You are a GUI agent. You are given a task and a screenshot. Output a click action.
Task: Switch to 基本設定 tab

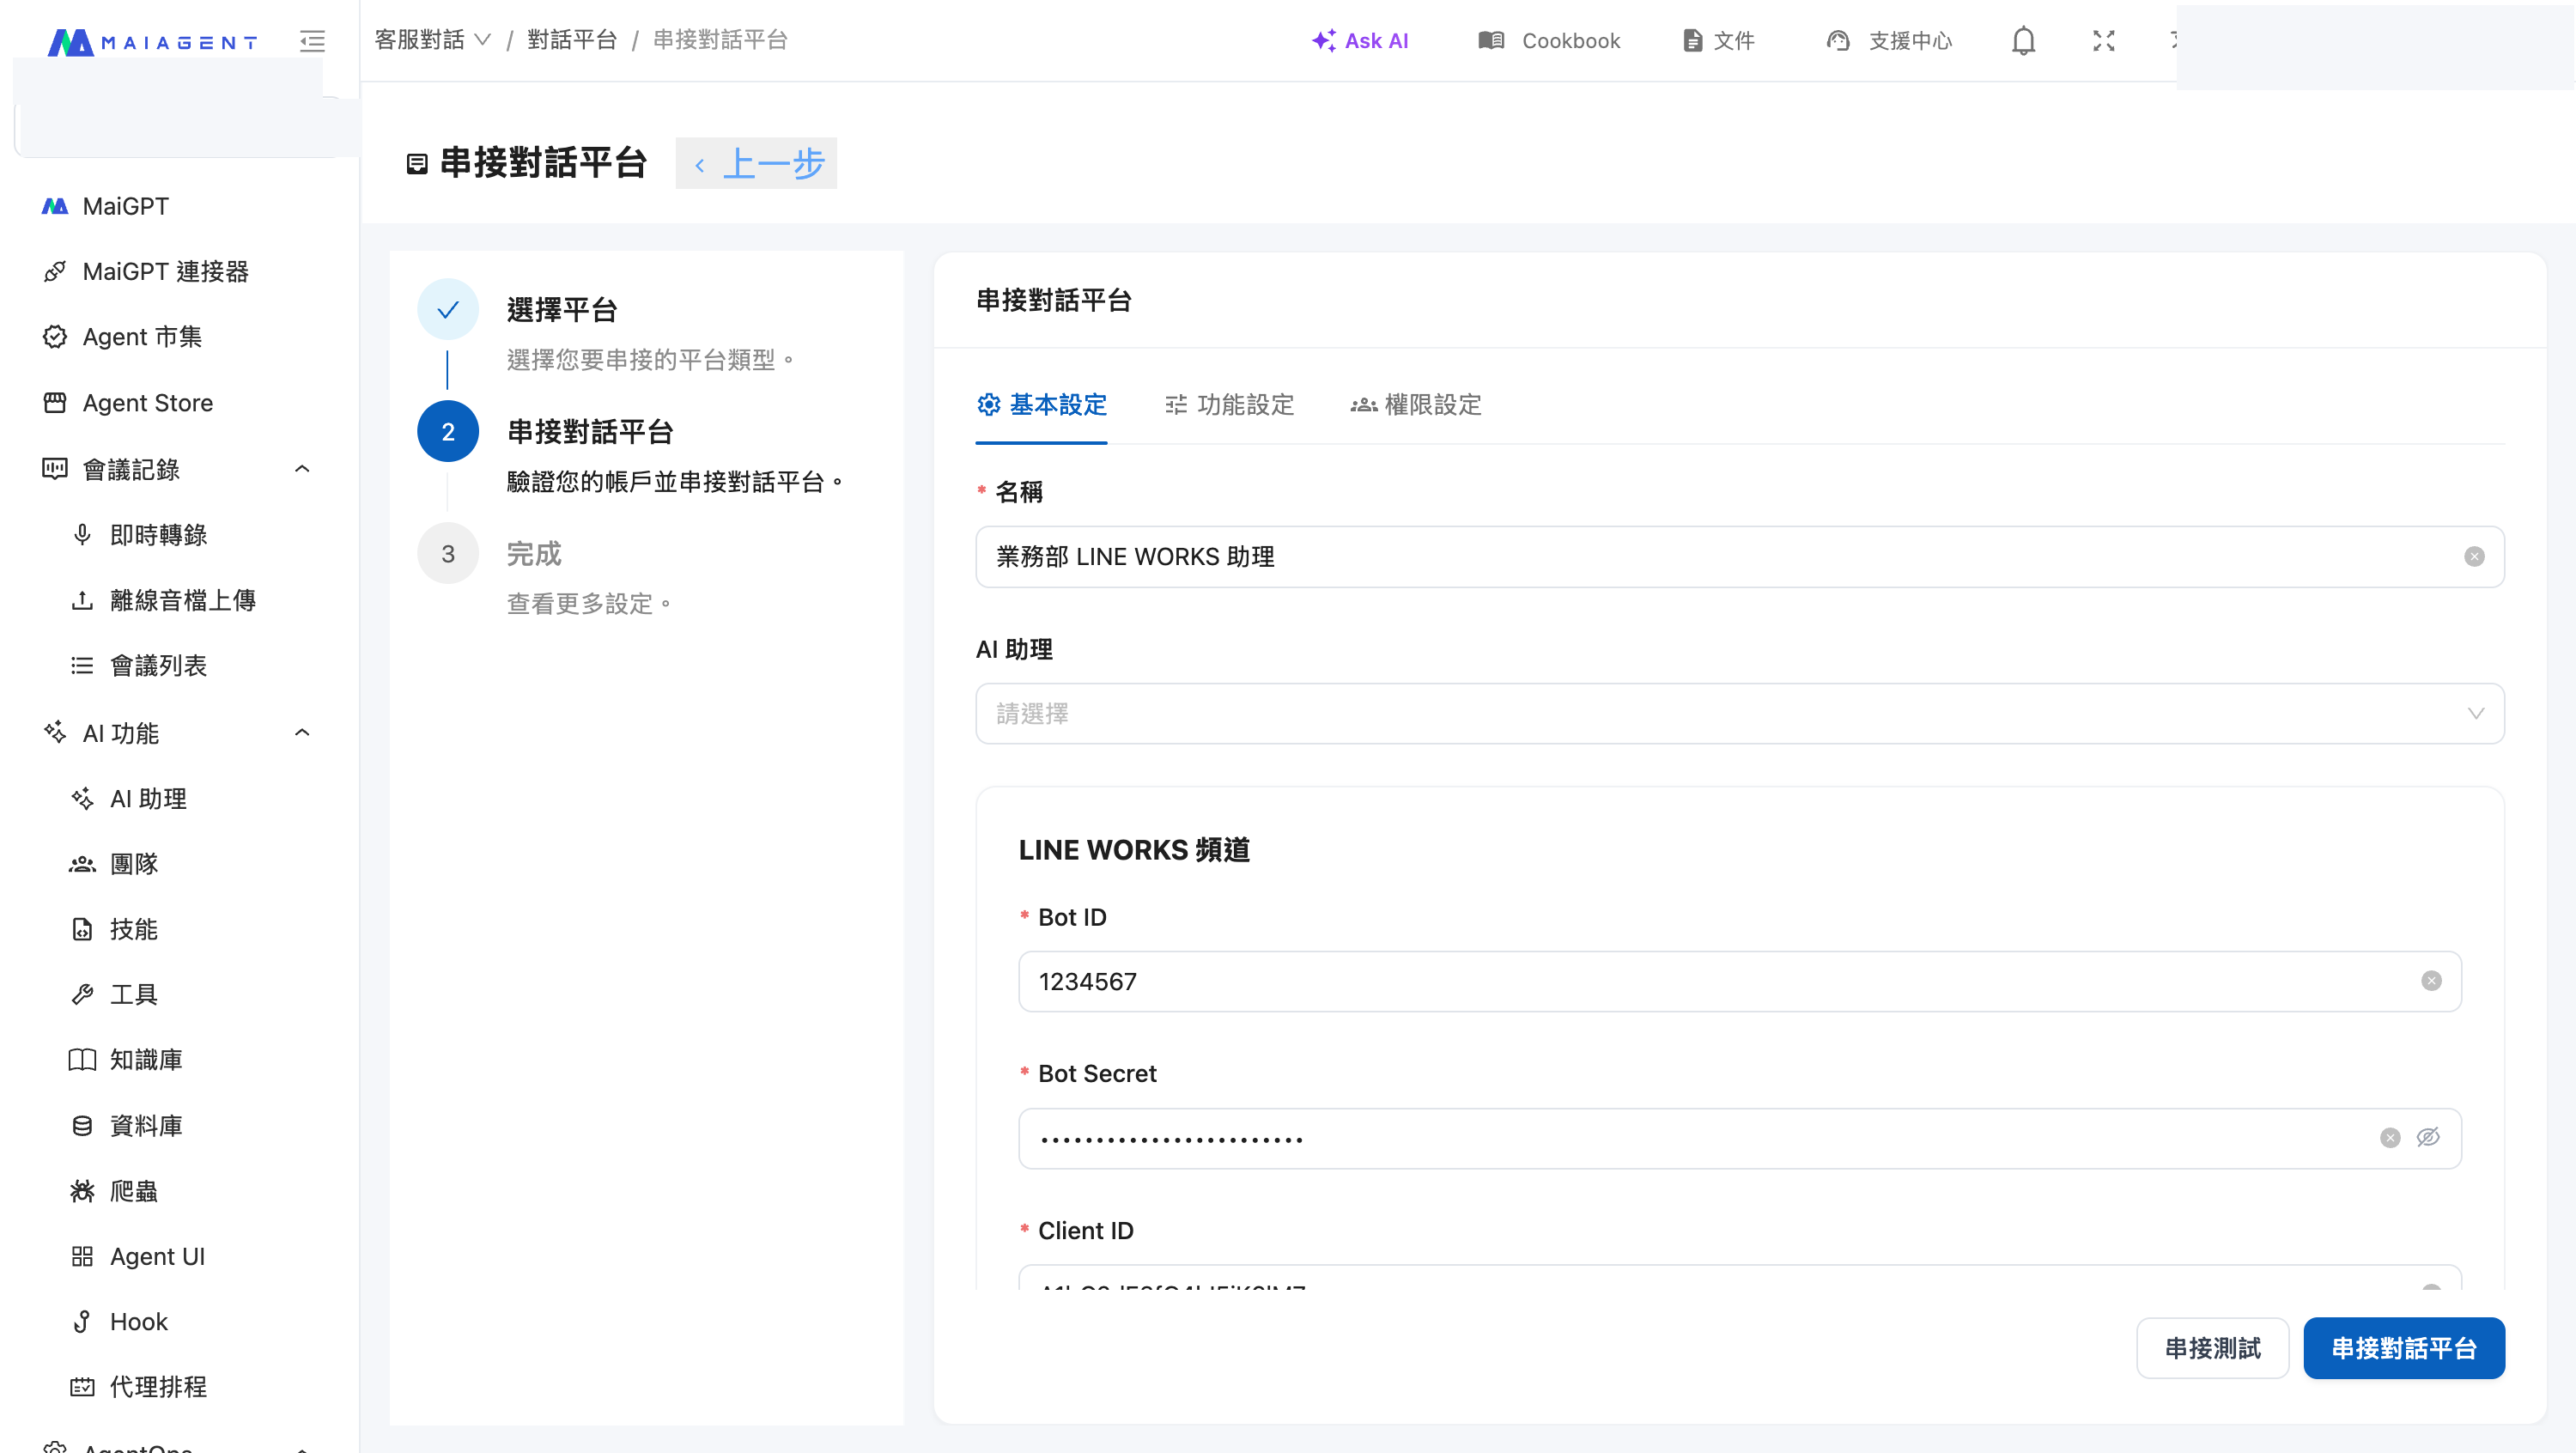click(1042, 404)
